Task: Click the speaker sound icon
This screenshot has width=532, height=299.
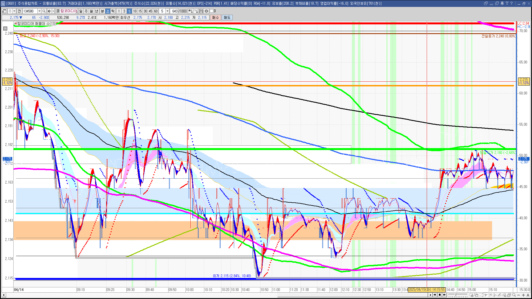Action: tap(49, 11)
